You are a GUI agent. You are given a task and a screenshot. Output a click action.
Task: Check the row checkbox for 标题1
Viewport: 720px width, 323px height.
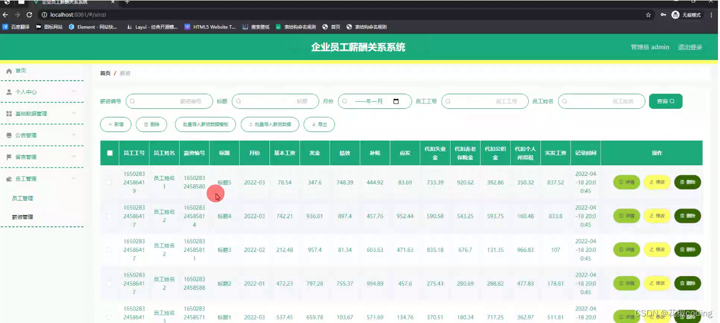click(109, 317)
